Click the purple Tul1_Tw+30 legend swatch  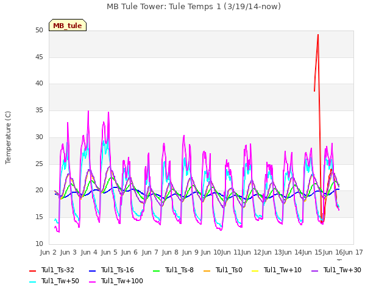click(315, 270)
